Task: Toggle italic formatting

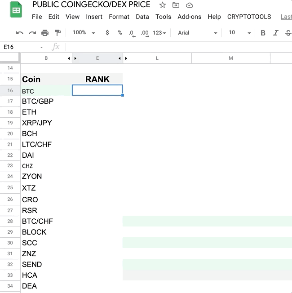Action: (275, 33)
